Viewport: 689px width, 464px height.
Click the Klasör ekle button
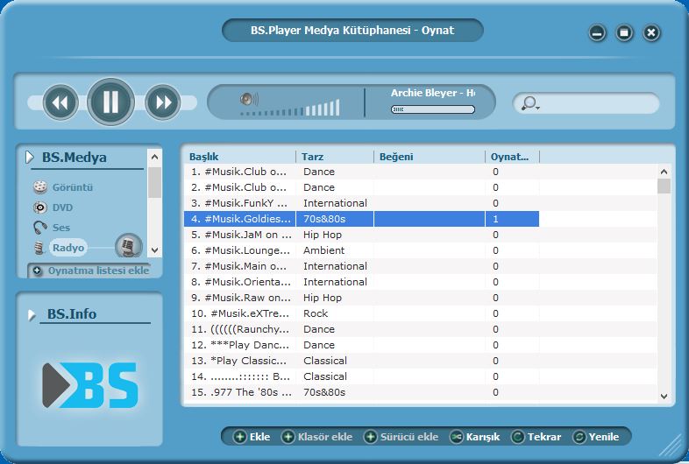(x=316, y=437)
